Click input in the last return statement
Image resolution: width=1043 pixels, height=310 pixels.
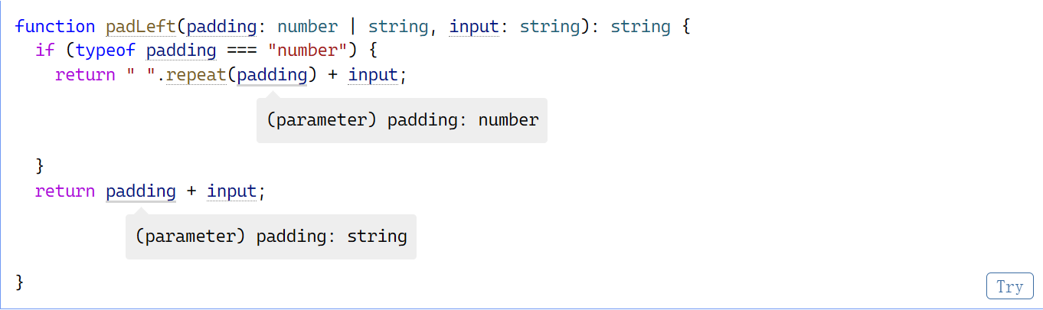click(232, 191)
